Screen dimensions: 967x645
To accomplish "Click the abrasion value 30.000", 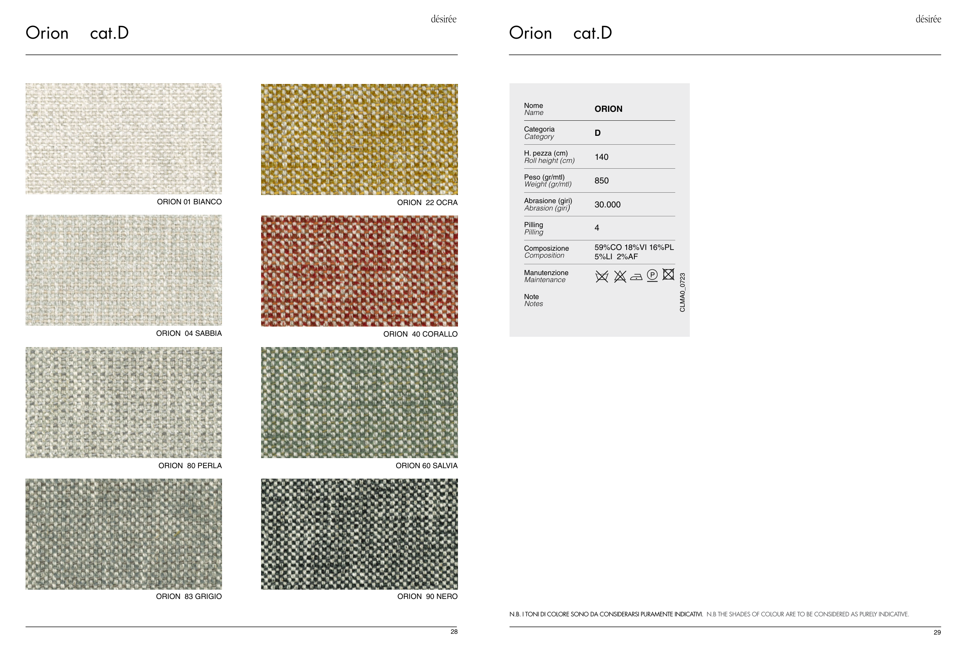I will (x=607, y=204).
